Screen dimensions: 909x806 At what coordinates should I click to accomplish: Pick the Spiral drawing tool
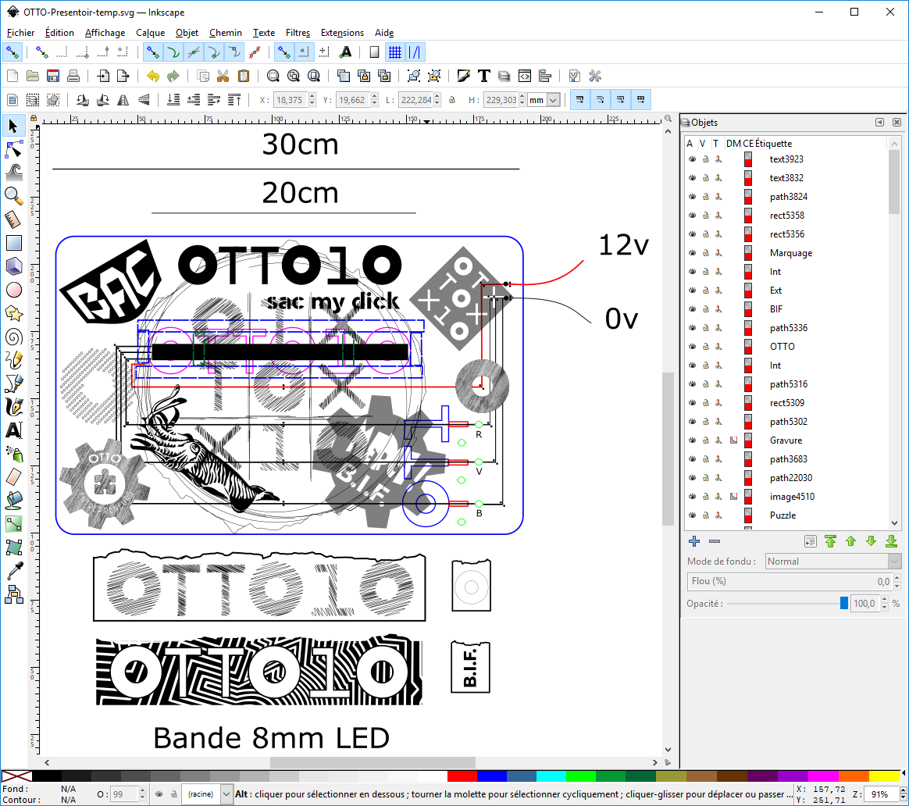[x=13, y=337]
